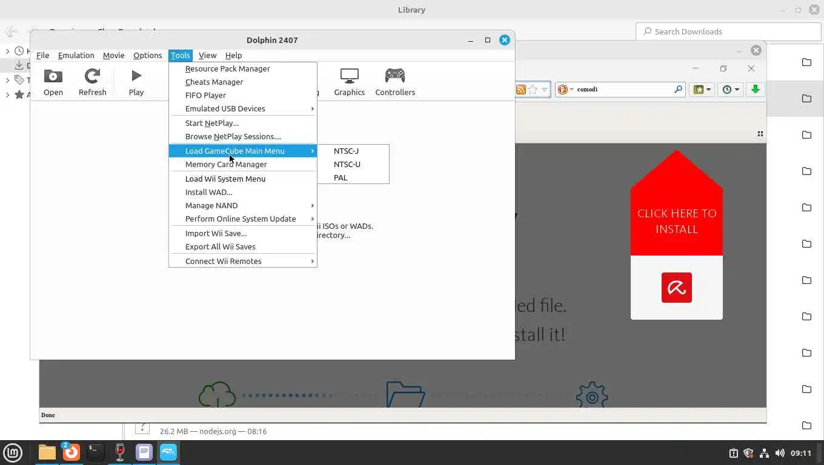
Task: Expand Connect Wii Remotes submenu arrow
Action: (313, 262)
